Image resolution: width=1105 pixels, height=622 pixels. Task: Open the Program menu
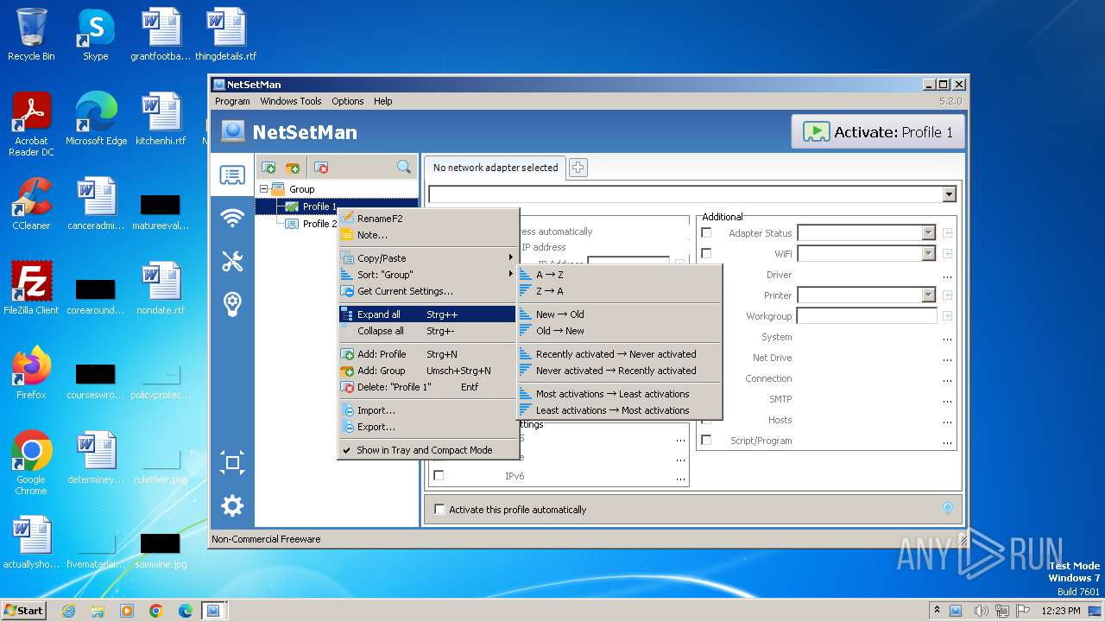(x=232, y=101)
